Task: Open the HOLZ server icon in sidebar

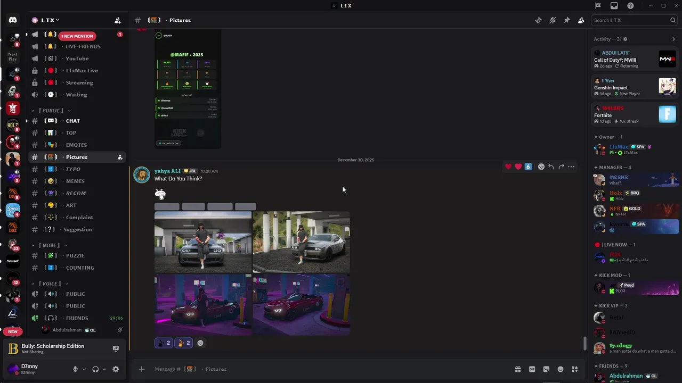Action: (13, 126)
